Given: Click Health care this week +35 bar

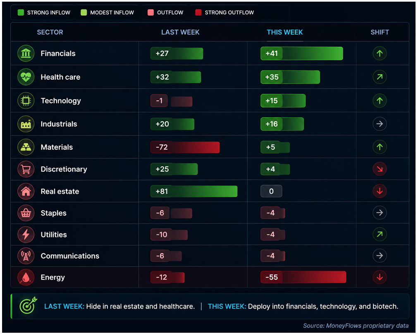Looking at the screenshot, I should point(290,77).
